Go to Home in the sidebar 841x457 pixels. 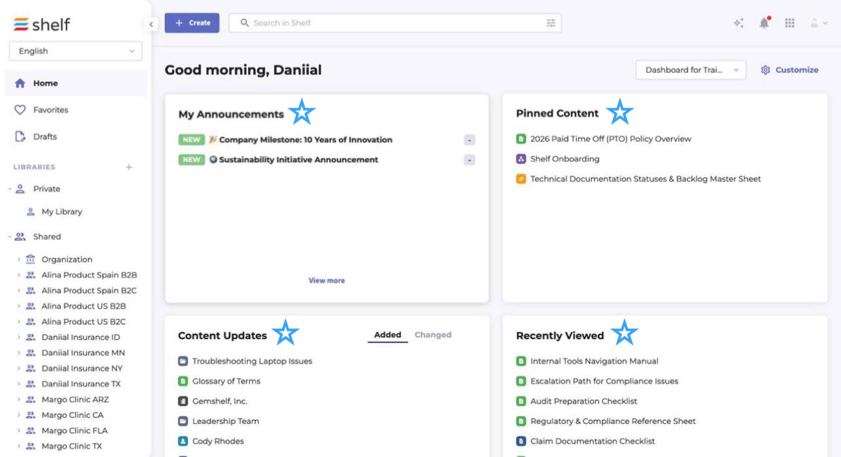pos(76,83)
